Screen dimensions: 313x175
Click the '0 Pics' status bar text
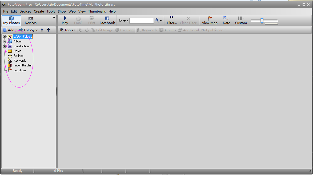pyautogui.click(x=58, y=171)
